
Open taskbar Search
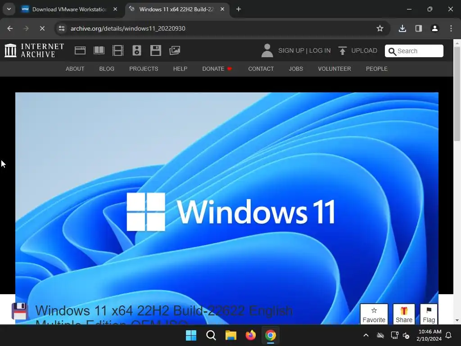[x=211, y=335]
